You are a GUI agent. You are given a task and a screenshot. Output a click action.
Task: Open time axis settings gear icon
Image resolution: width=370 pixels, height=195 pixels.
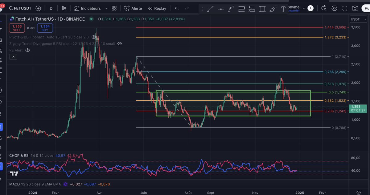358,193
